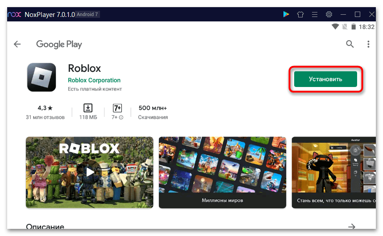
Task: Open the Nox theme shirt icon
Action: tap(300, 14)
